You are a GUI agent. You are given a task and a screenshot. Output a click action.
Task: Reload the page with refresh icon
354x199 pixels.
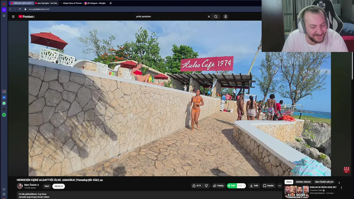click(20, 9)
